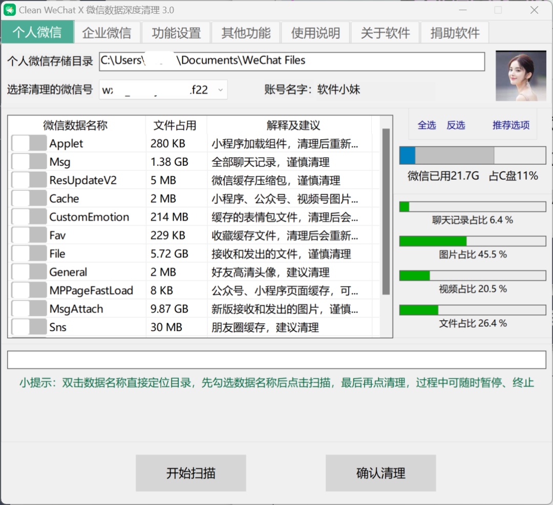Screen dimensions: 553x505
Task: Enable the ResUpdateV2 switch
Action: (29, 180)
